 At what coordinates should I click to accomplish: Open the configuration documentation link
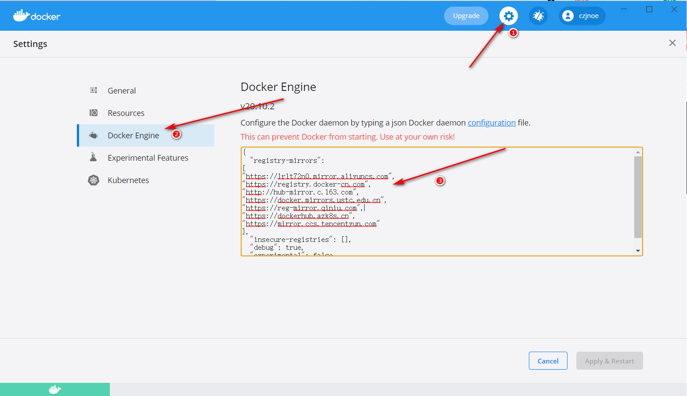coord(492,122)
